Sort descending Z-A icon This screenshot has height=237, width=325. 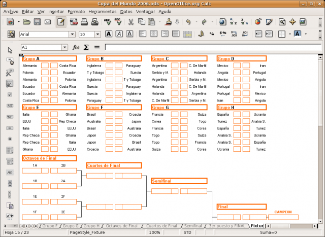click(244, 22)
